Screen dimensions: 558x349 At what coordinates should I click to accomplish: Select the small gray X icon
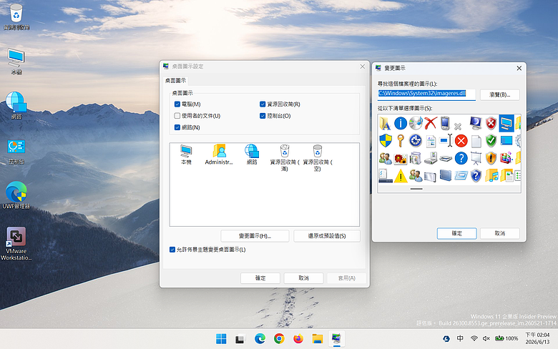click(458, 126)
